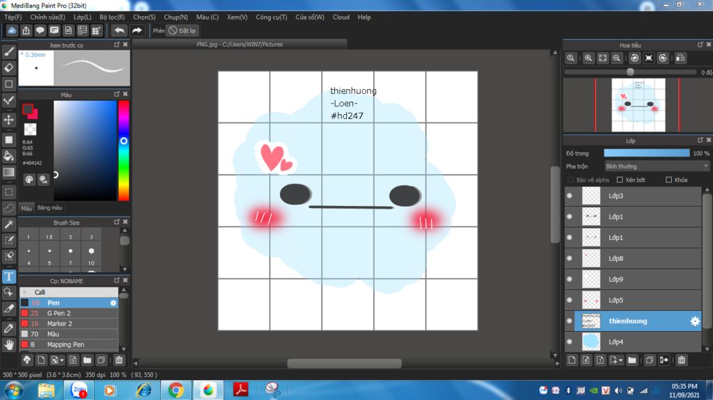Viewport: 713px width, 400px height.
Task: Select the Lasso tool
Action: [x=8, y=208]
